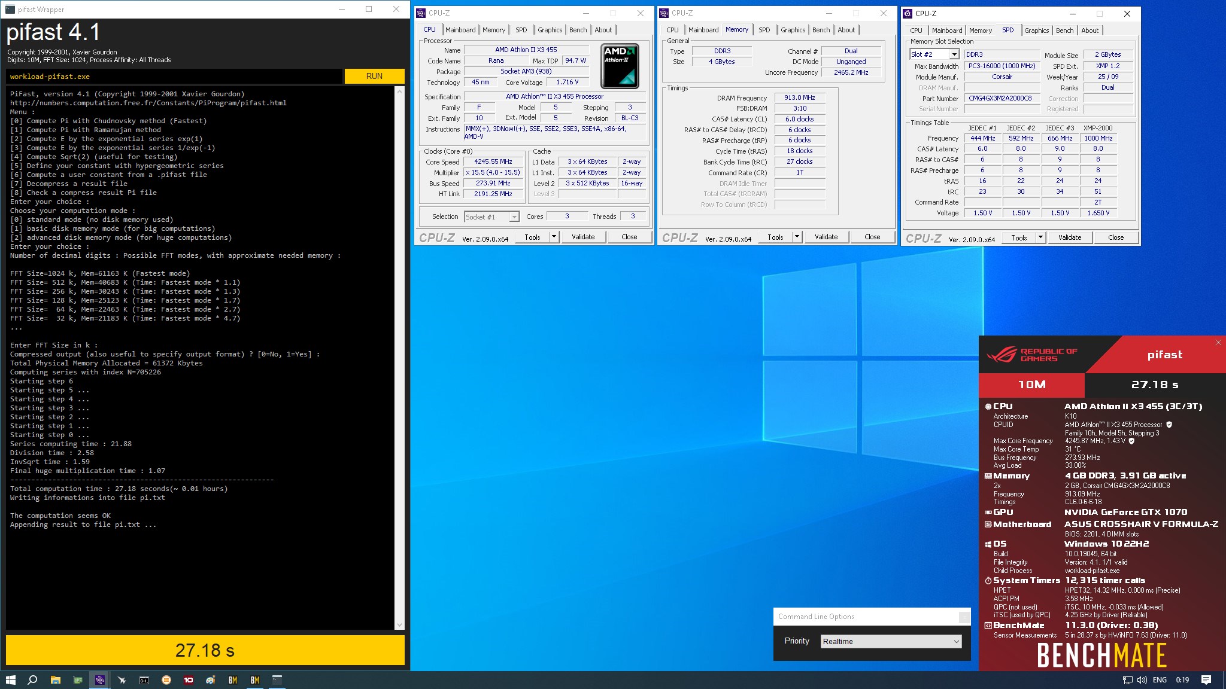This screenshot has width=1226, height=689.
Task: Click the AMD Athlon II logo in CPU-Z
Action: coord(620,66)
